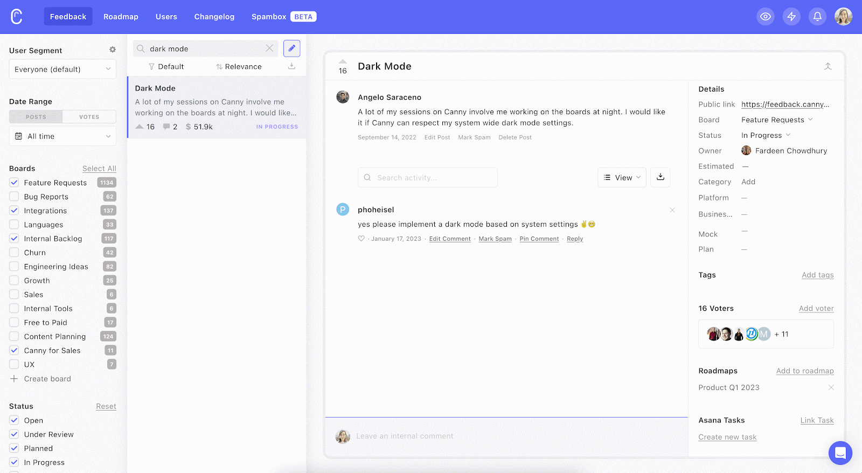Click the Canny logo icon
Image resolution: width=862 pixels, height=473 pixels.
(17, 17)
